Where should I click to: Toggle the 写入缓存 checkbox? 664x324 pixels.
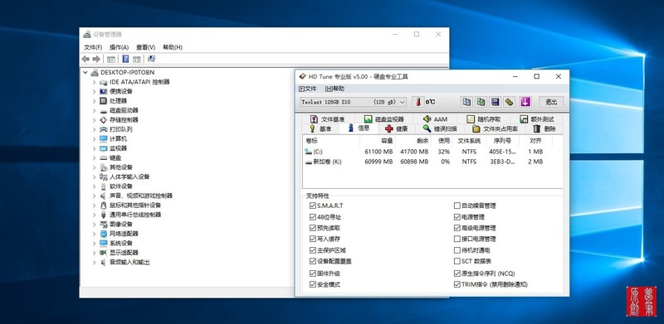(313, 239)
